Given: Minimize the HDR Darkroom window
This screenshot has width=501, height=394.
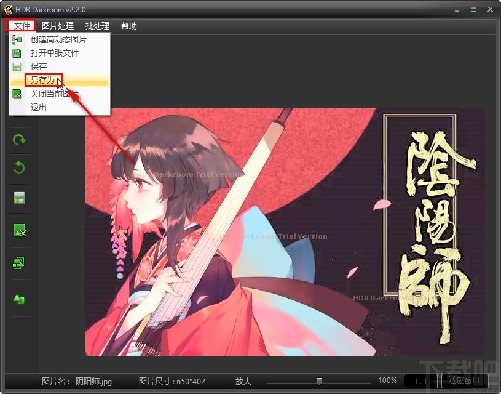Looking at the screenshot, I should click(457, 10).
